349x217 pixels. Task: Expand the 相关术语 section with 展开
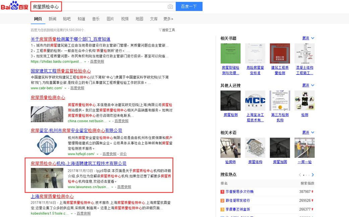click(x=308, y=133)
